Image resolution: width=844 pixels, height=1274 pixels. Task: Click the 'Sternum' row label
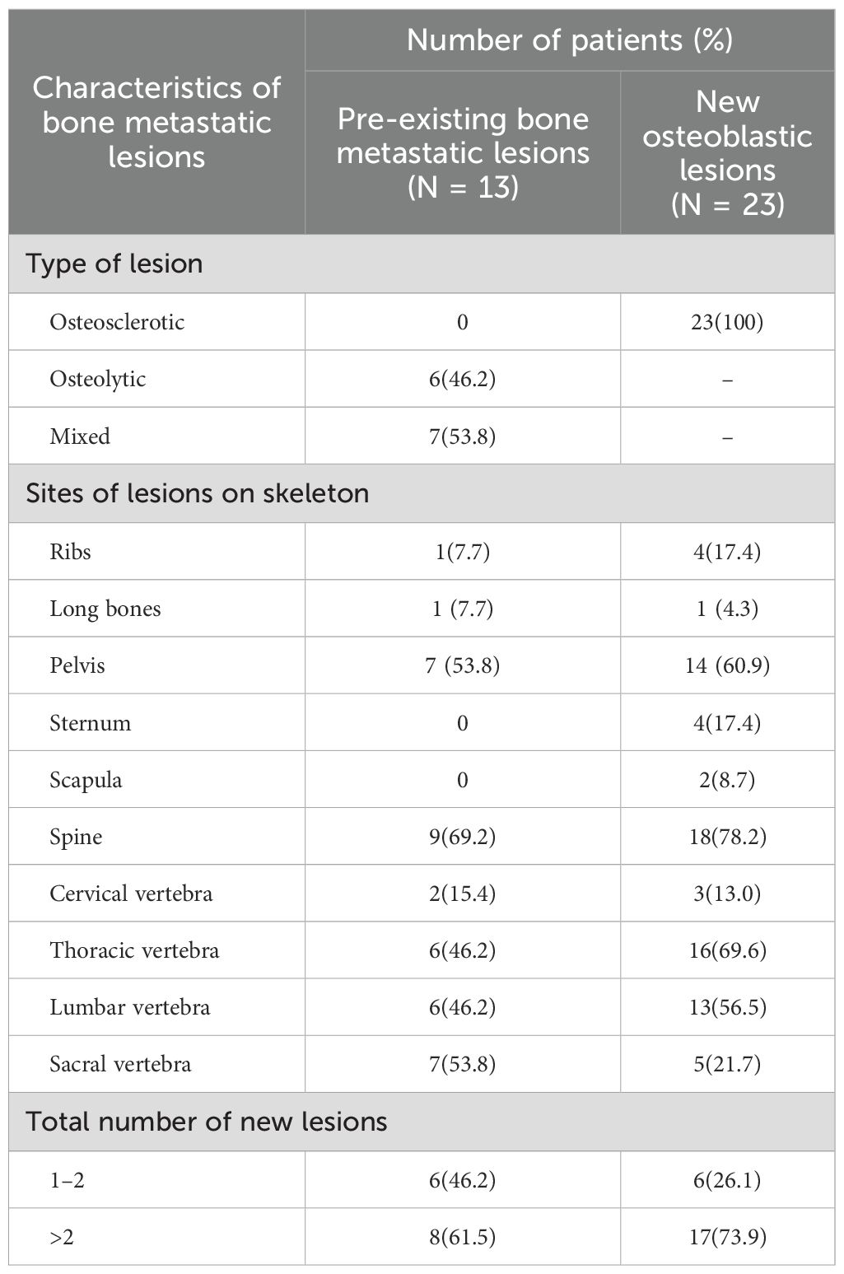tap(91, 723)
